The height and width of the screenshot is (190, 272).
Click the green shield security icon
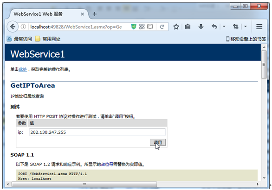[x=134, y=27]
